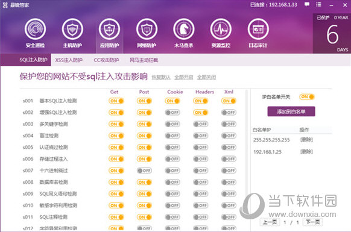Toggle s001 Get switch
The width and height of the screenshot is (351, 232).
pyautogui.click(x=116, y=101)
